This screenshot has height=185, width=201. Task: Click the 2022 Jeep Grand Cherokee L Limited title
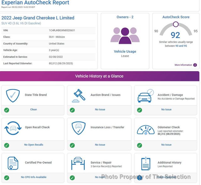point(38,18)
